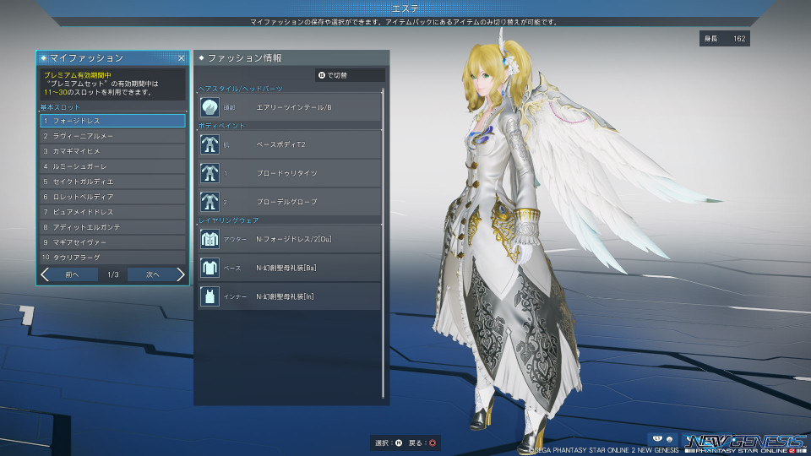
Task: Click the inner wear tank-top icon
Action: pos(210,296)
